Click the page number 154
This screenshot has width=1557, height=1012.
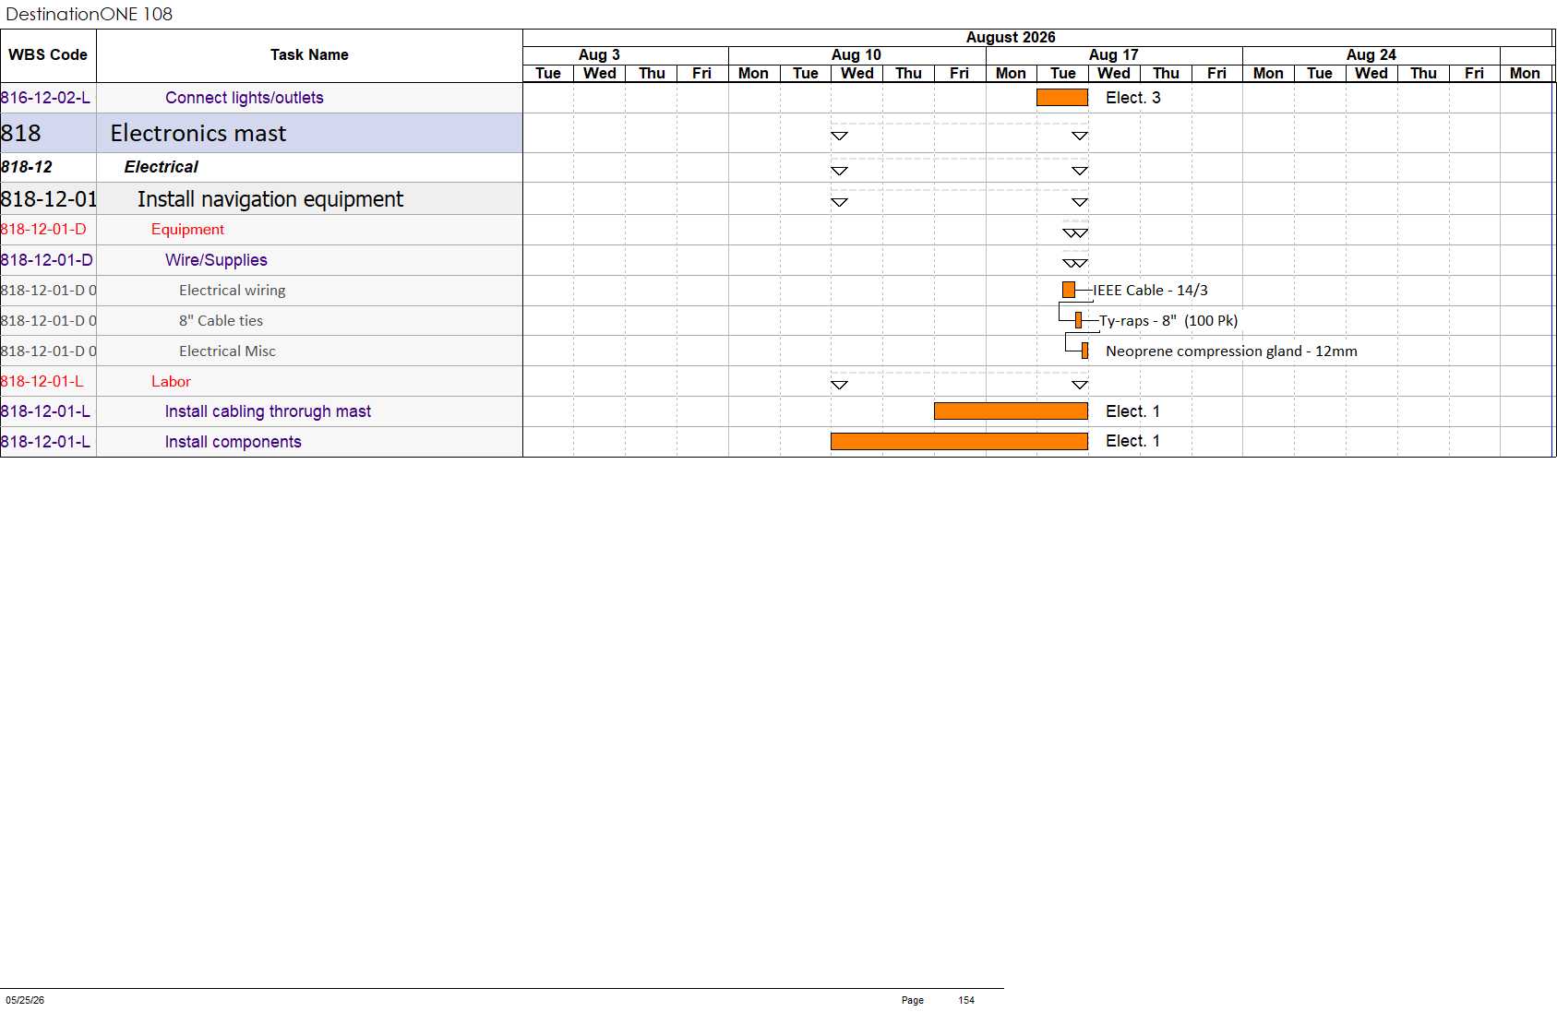click(x=966, y=1000)
